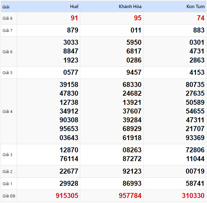The width and height of the screenshot is (207, 203).
Task: Click Giải 2 number 00719
Action: click(195, 171)
